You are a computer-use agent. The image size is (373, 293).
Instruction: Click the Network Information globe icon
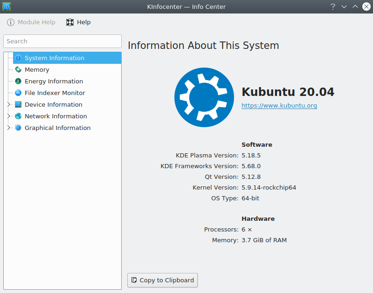pos(18,116)
